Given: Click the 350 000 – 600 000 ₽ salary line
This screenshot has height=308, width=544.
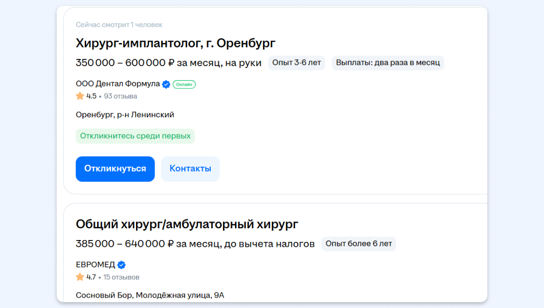Looking at the screenshot, I should [168, 63].
